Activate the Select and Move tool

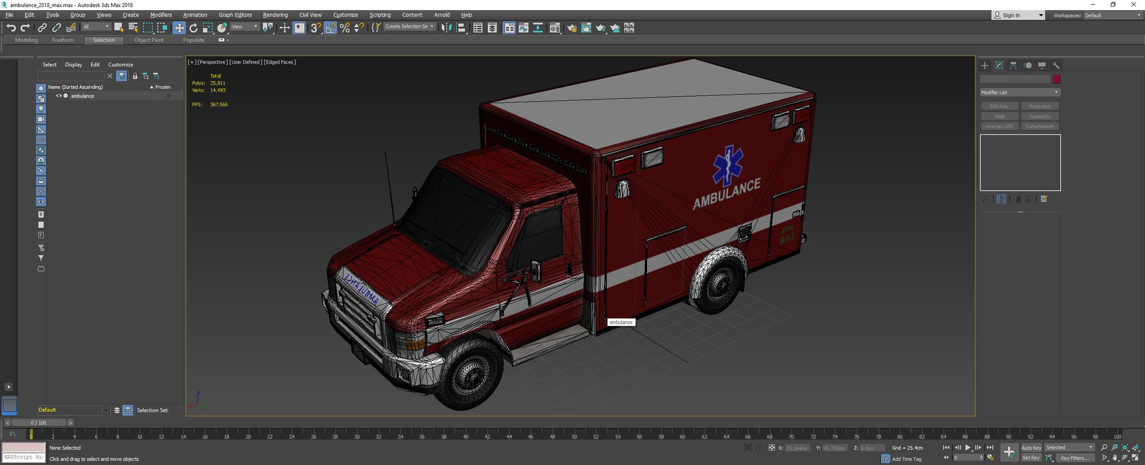tap(179, 27)
